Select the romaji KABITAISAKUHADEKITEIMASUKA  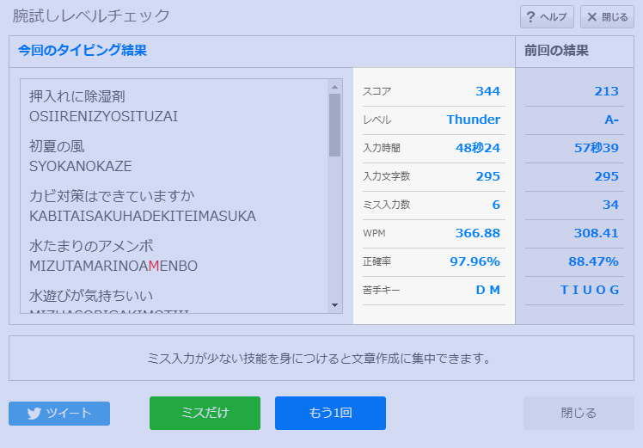point(143,216)
